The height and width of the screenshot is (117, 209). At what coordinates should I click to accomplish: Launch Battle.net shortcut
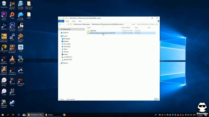(x=4, y=26)
